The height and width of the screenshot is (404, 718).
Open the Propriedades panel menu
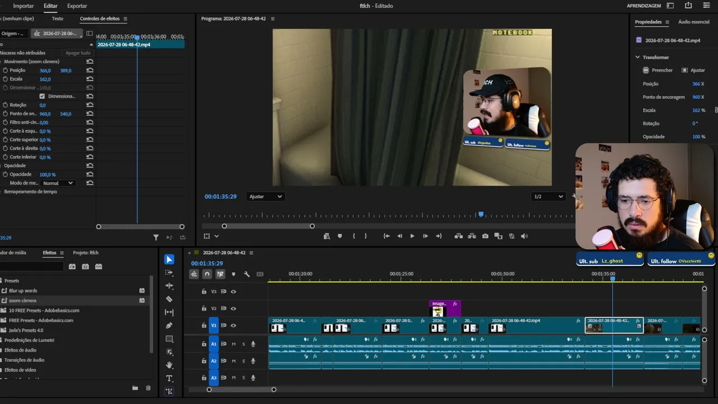pyautogui.click(x=667, y=22)
